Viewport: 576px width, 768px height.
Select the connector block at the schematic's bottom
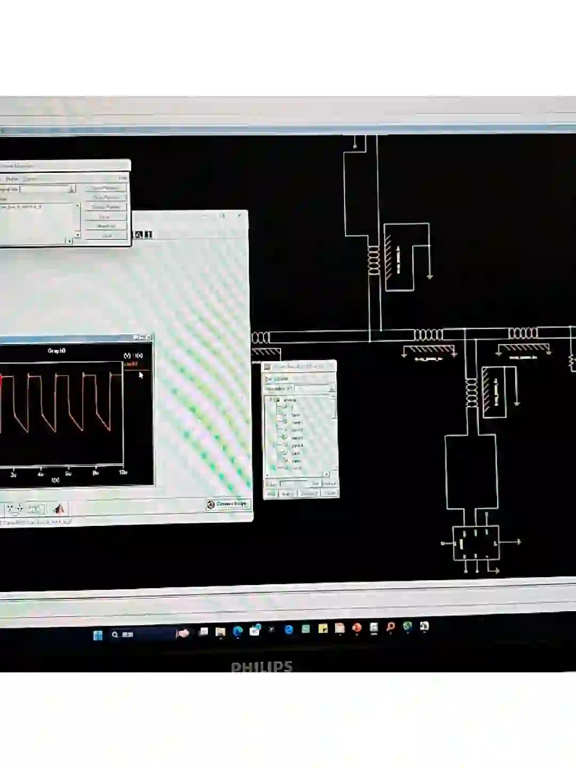point(476,543)
